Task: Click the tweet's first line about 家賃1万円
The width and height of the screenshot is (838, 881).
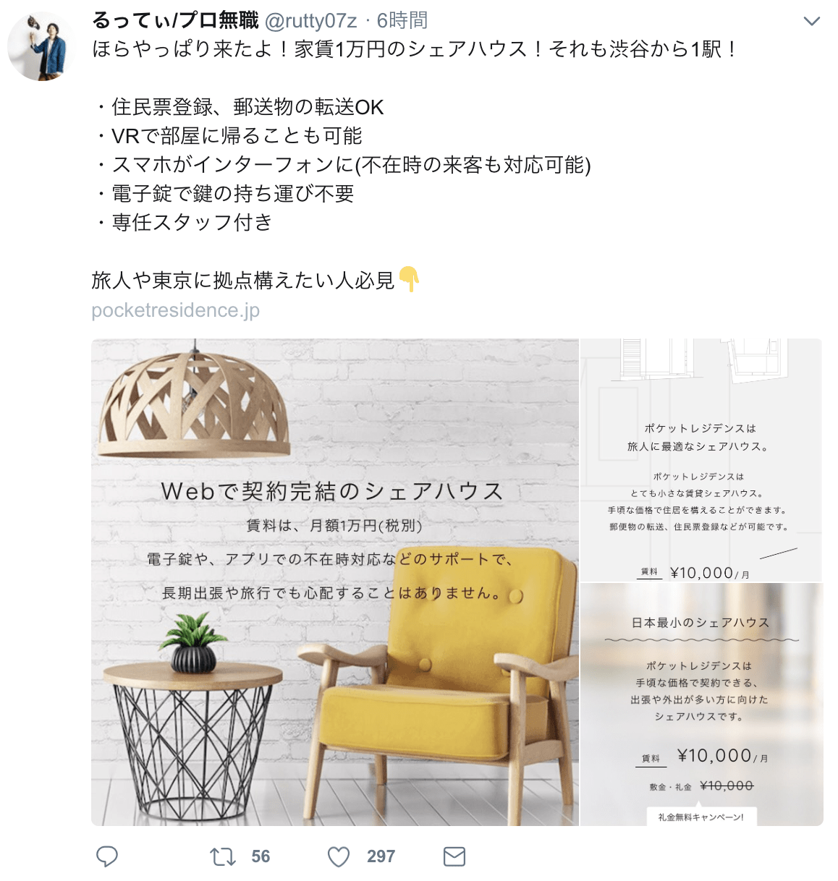Action: click(415, 49)
